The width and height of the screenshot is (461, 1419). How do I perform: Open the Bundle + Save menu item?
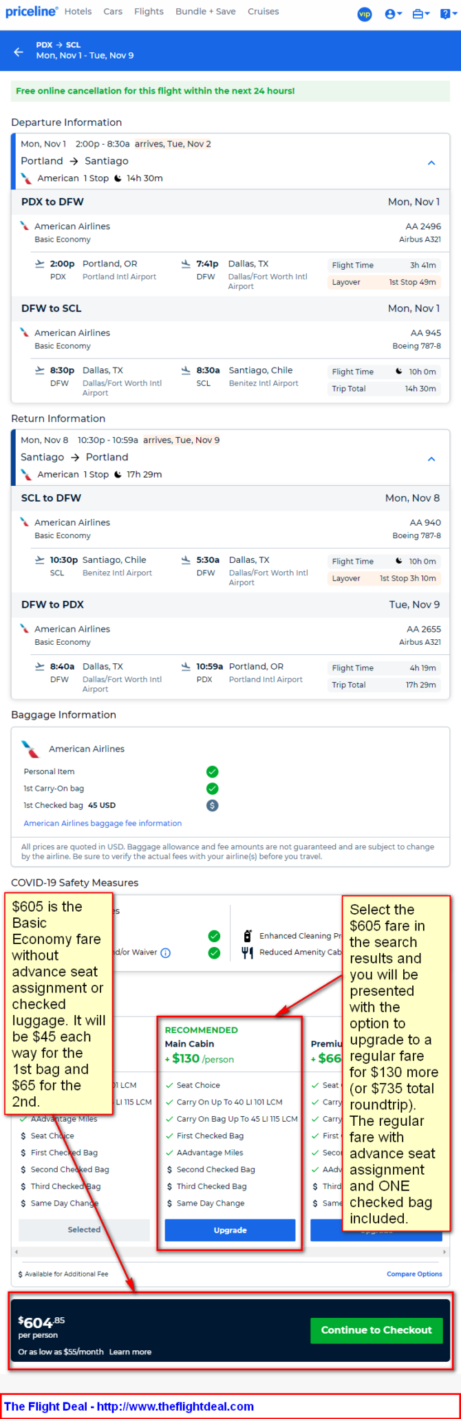[206, 12]
